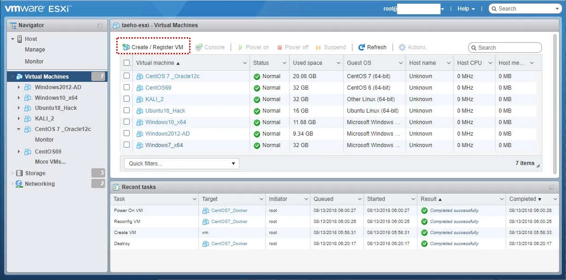This screenshot has width=566, height=280.
Task: Click the Recent tasks panel collapse icon
Action: 551,188
